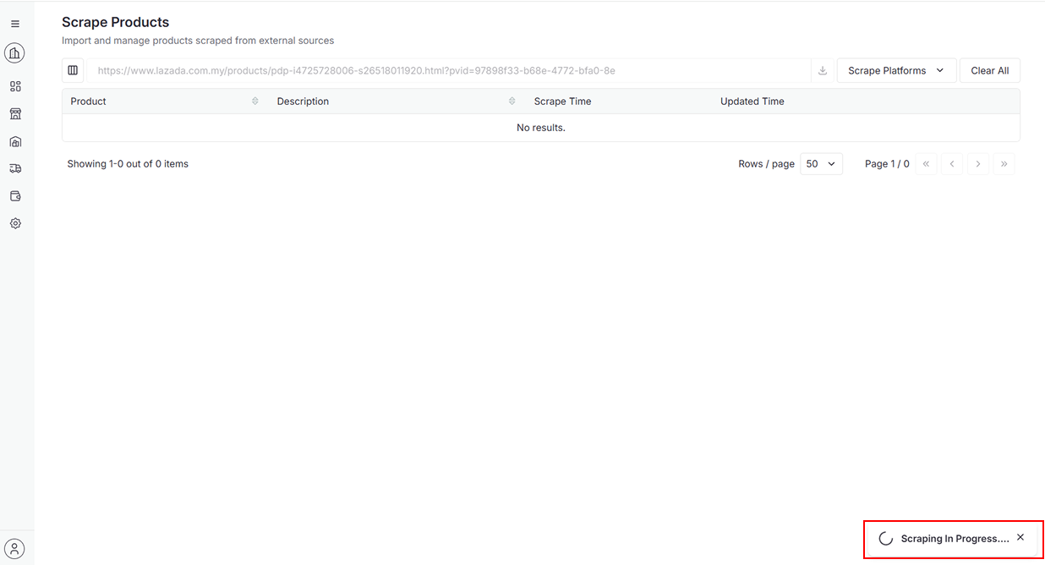1045x565 pixels.
Task: Open the warehouse icon in sidebar
Action: [15, 142]
